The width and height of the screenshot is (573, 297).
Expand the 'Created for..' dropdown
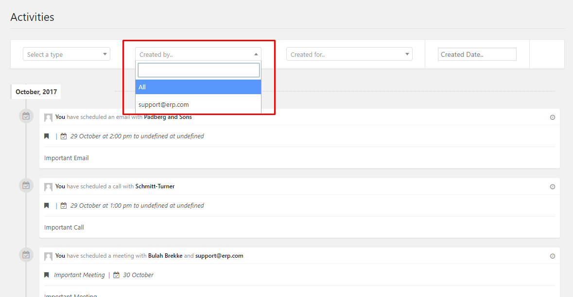point(349,54)
